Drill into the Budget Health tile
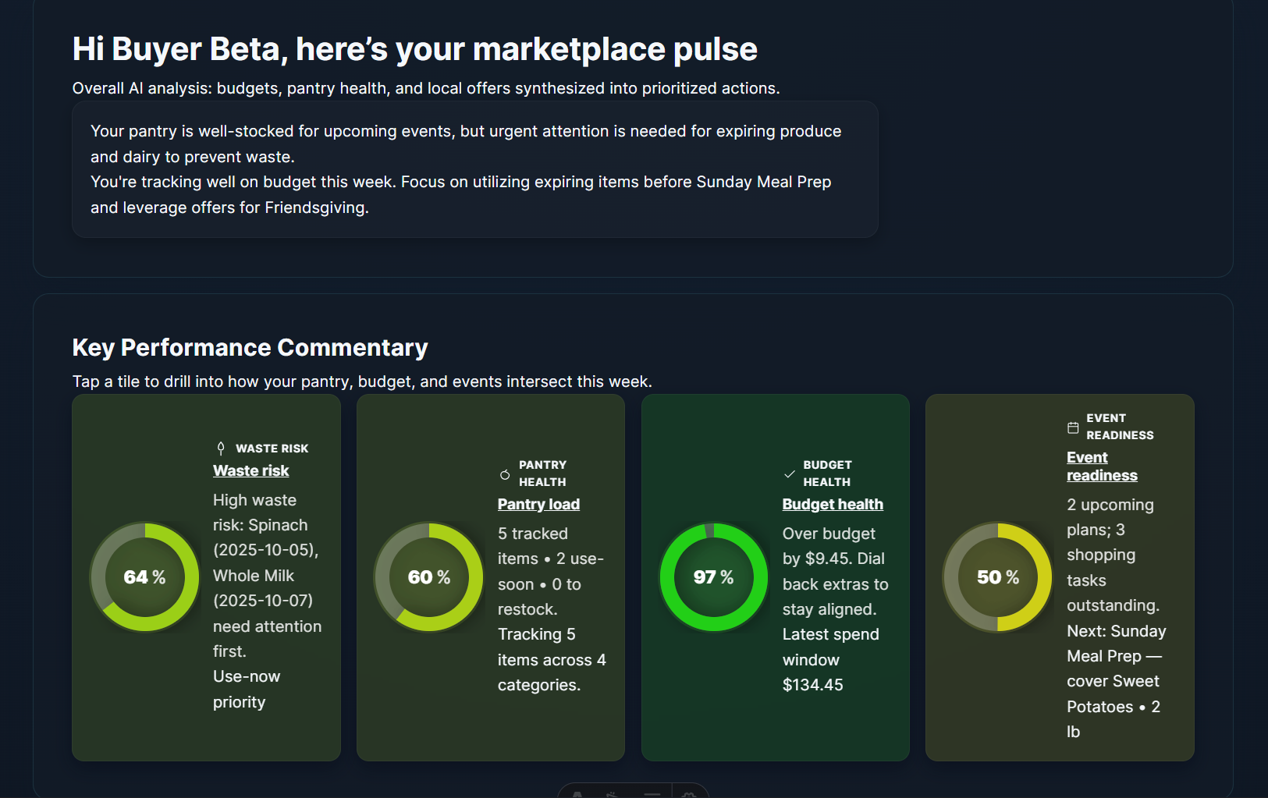 (775, 577)
